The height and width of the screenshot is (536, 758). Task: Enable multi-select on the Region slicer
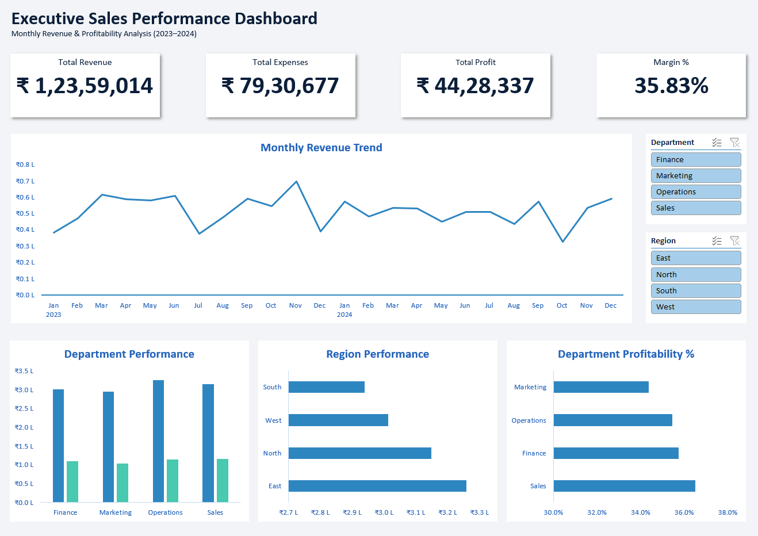717,240
